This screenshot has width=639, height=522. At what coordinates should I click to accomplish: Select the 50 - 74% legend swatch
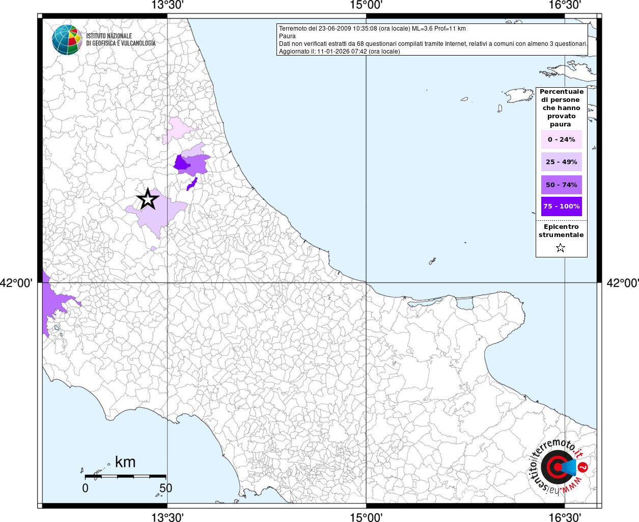tap(561, 185)
